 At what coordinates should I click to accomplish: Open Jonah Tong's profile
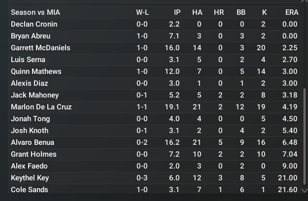[30, 119]
